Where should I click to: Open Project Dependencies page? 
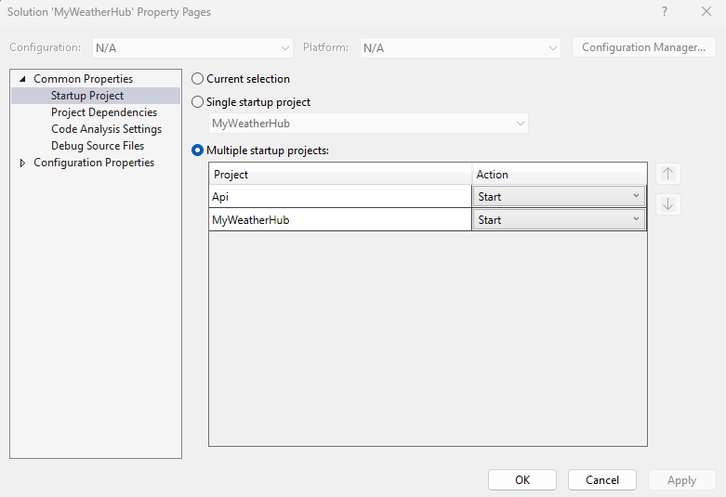click(x=104, y=112)
